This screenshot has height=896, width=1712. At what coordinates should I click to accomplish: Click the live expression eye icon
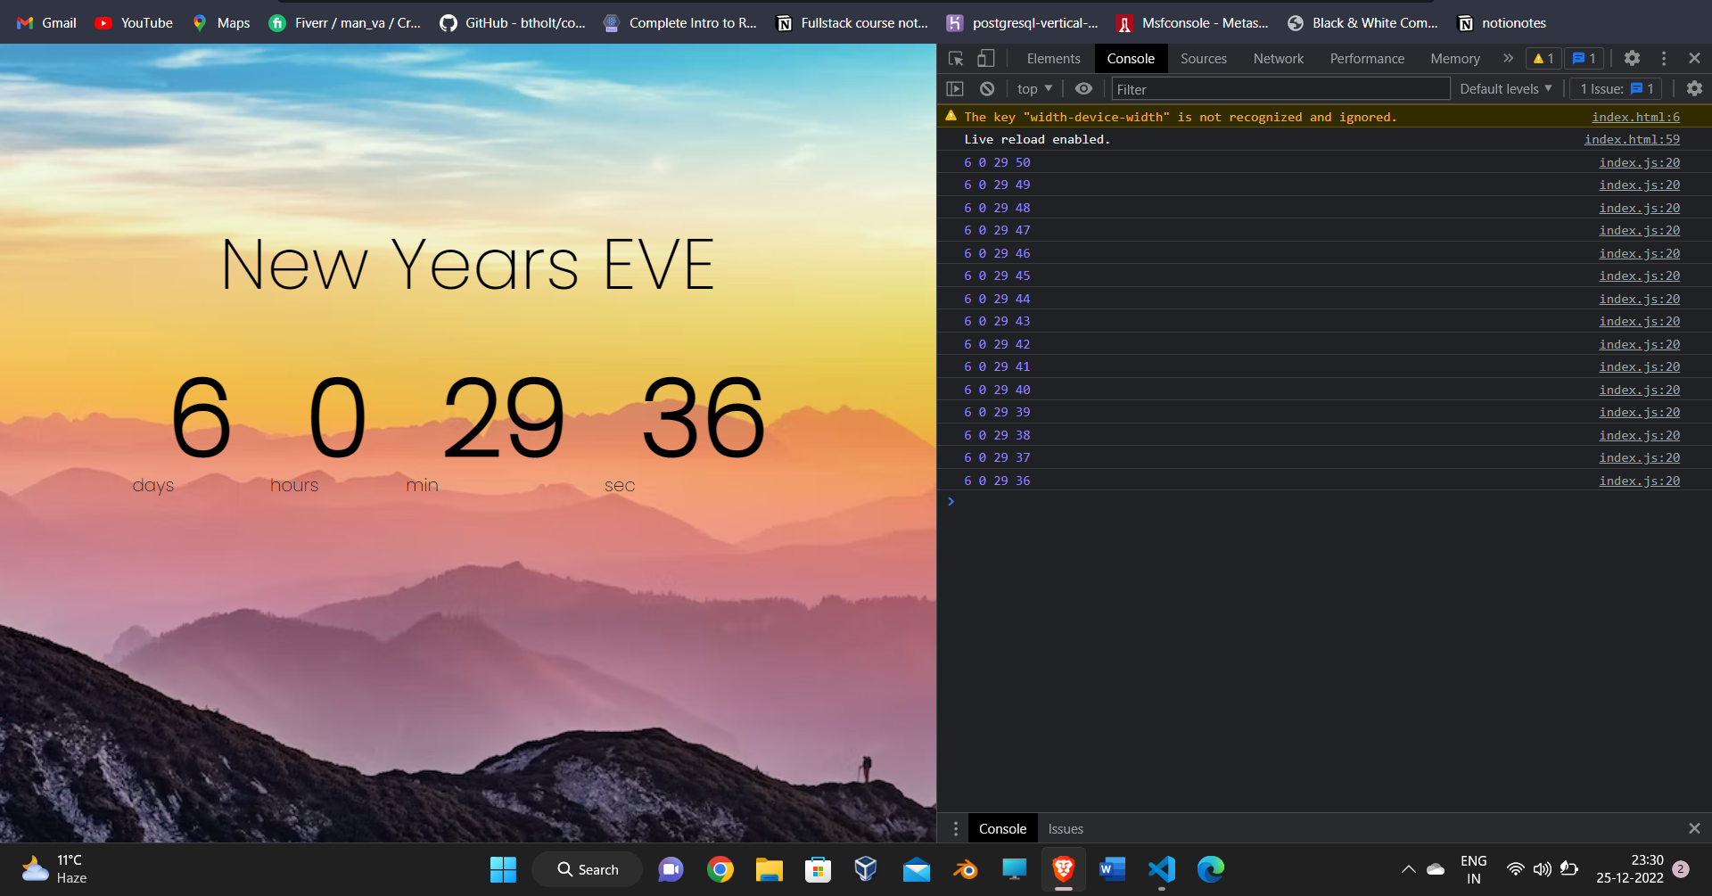1083,89
